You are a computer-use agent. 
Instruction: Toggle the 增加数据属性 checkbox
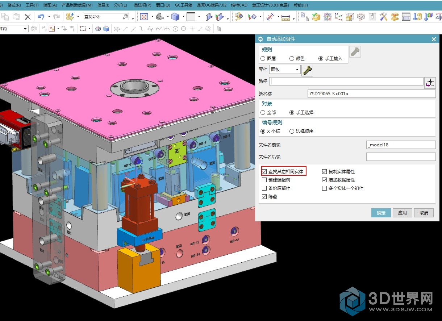[325, 180]
